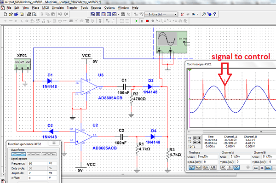Select op-amp U3 AD8605ACB
276x183 pixels.
point(90,87)
